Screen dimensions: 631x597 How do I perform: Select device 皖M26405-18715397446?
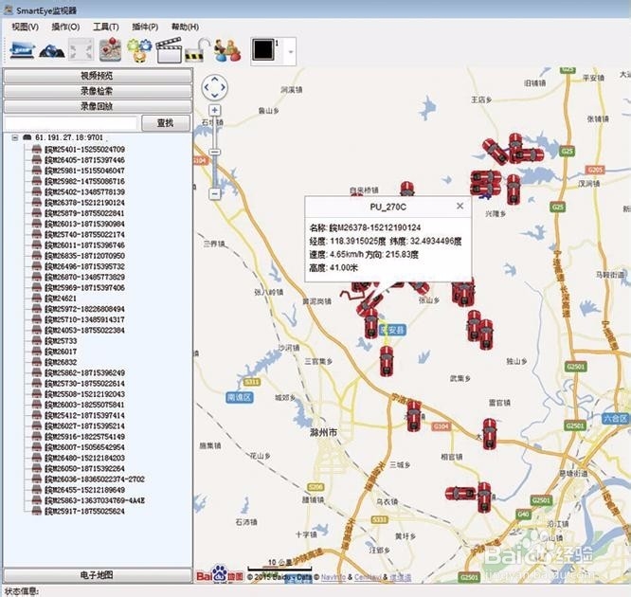[x=84, y=160]
